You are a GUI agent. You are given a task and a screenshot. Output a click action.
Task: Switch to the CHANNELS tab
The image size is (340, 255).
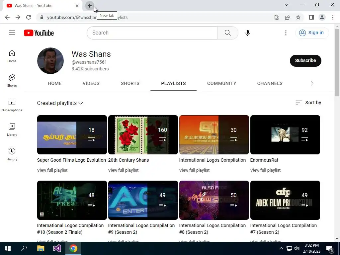[x=270, y=83]
